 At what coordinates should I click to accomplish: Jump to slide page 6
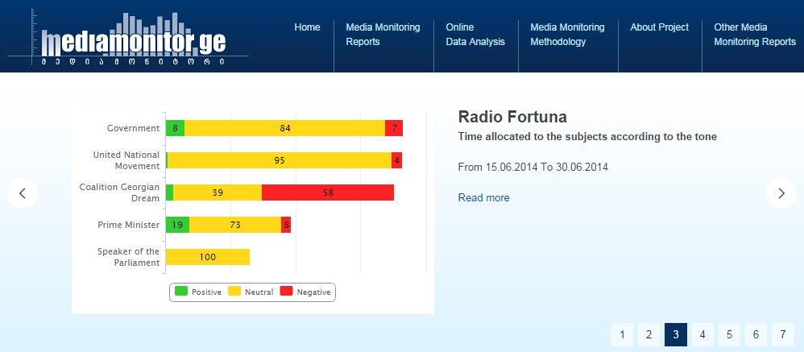(x=756, y=334)
